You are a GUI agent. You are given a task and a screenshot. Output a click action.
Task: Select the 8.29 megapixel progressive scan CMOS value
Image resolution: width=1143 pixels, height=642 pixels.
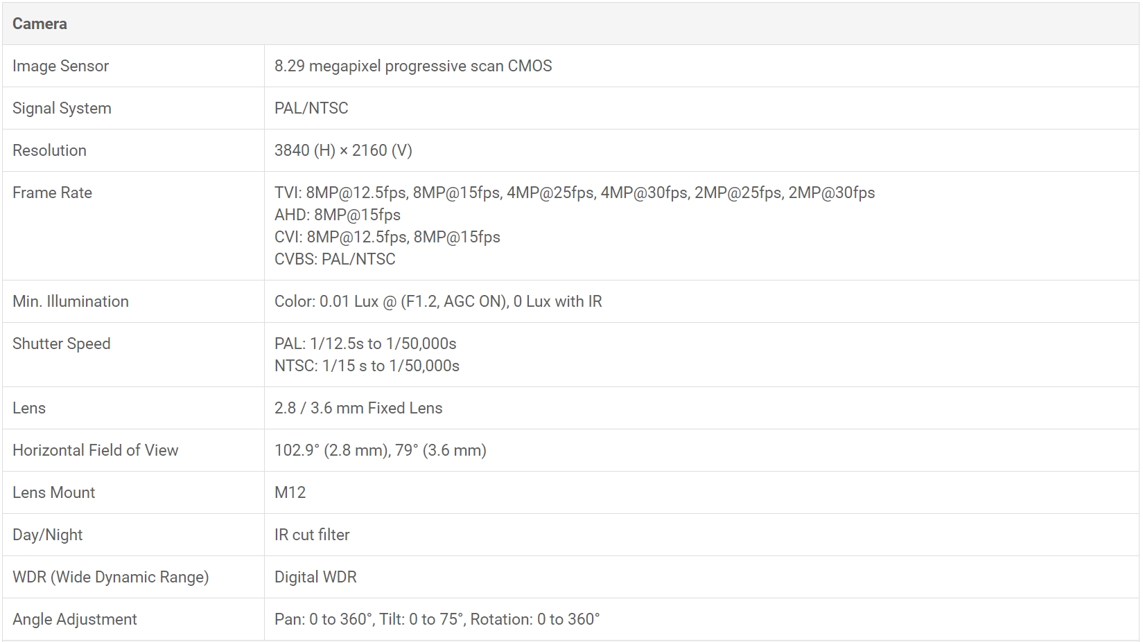tap(412, 66)
